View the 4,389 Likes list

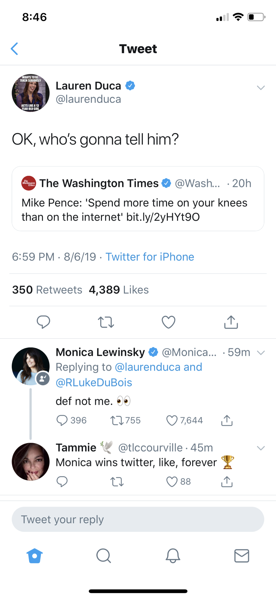[x=119, y=290]
